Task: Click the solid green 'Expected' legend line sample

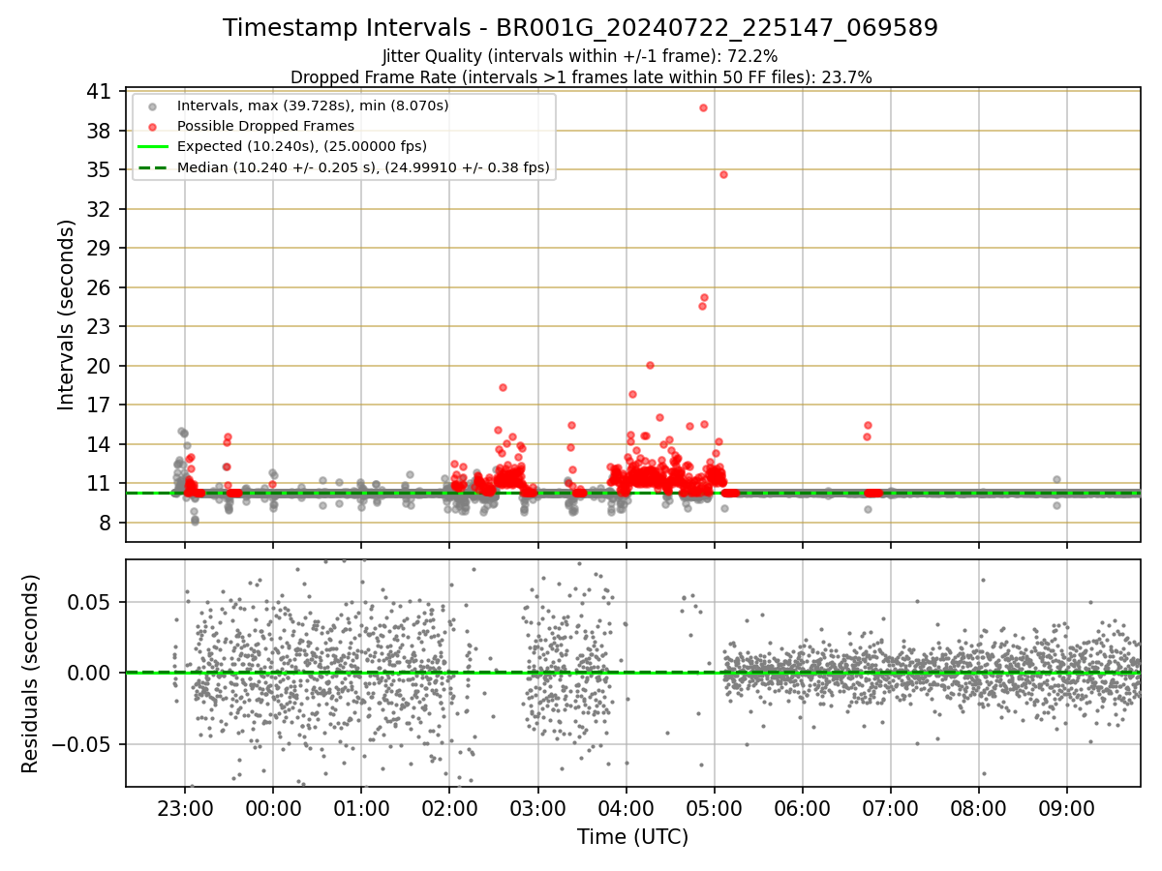Action: [152, 146]
